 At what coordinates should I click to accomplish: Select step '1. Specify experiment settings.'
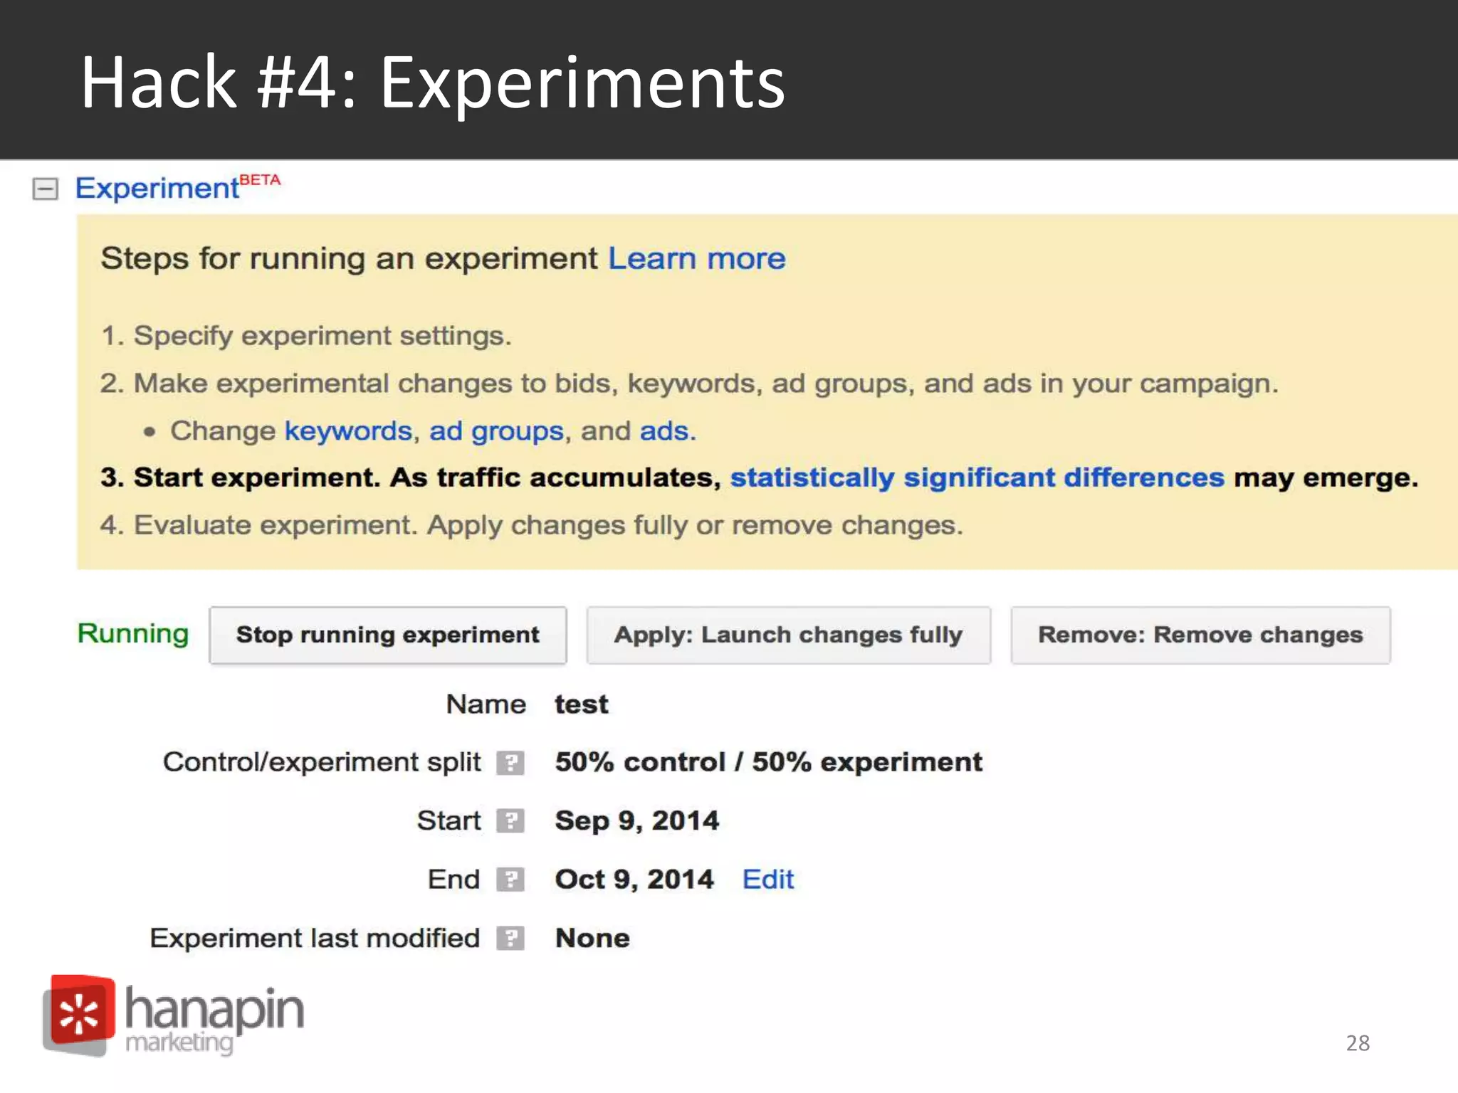tap(306, 336)
